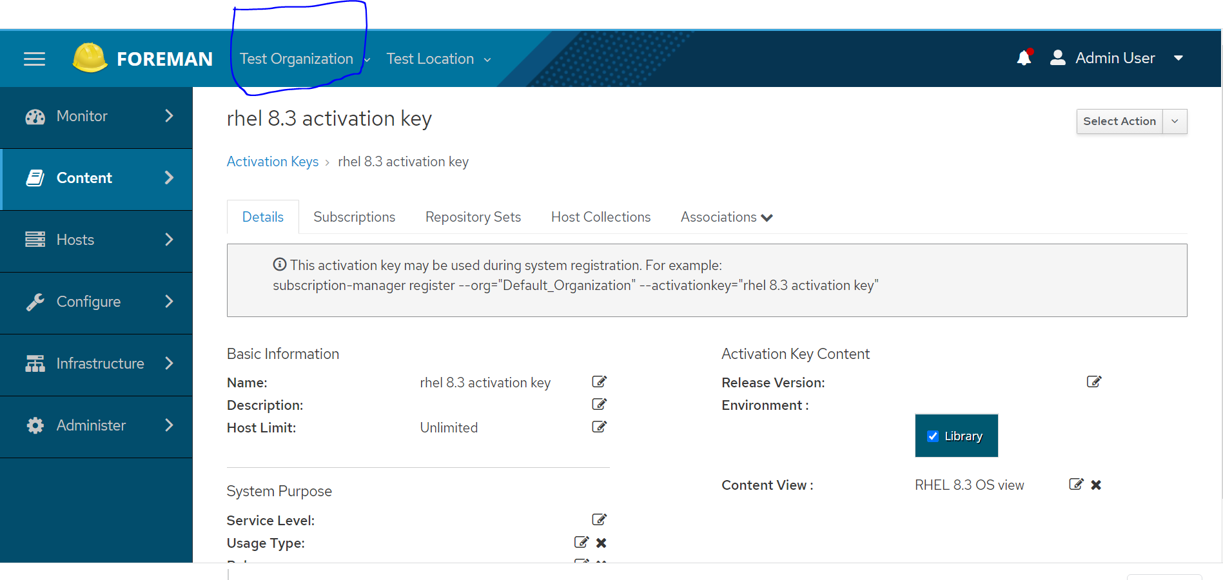The height and width of the screenshot is (580, 1223).
Task: Open the Administer sidebar menu
Action: point(97,426)
